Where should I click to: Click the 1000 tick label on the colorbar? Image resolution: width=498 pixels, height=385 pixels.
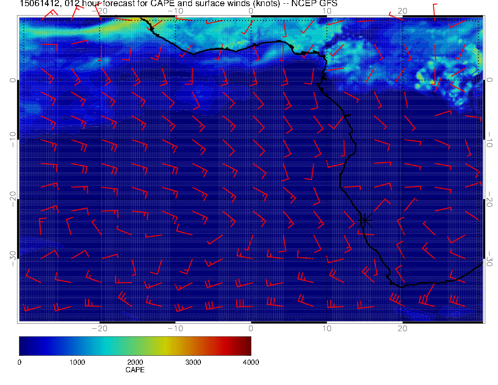pos(77,362)
